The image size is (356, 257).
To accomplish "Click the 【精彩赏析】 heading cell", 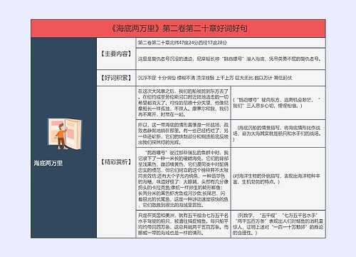I will pos(116,162).
